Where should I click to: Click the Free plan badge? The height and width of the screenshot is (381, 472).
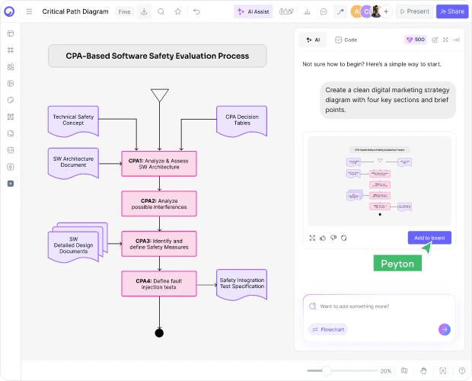124,11
